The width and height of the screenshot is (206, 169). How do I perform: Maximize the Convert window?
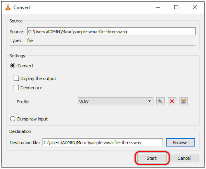176,7
